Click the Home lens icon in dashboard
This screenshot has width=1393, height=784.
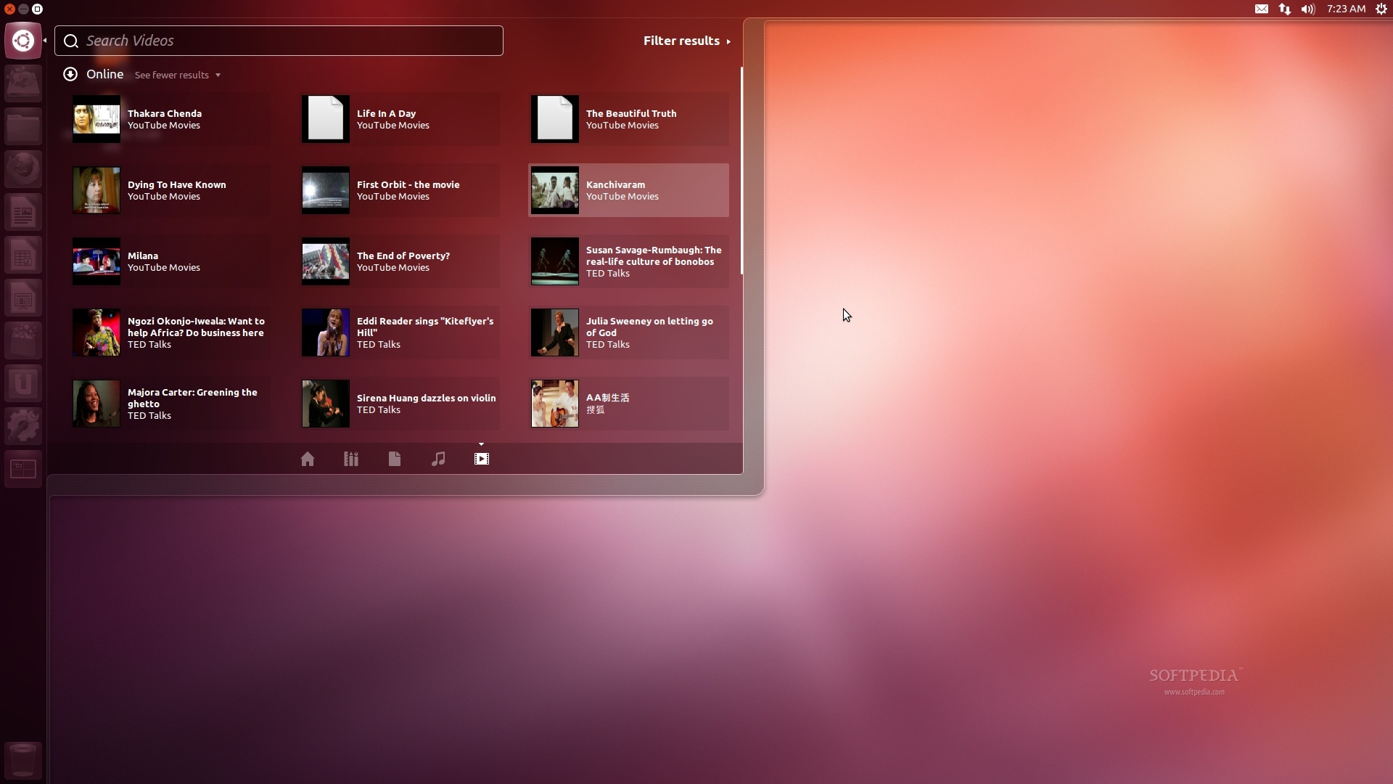coord(307,457)
